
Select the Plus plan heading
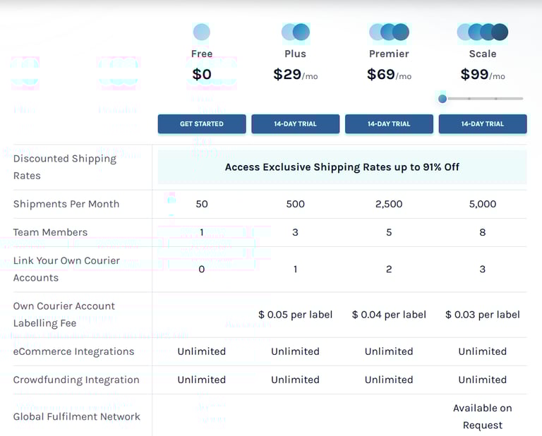coord(295,54)
